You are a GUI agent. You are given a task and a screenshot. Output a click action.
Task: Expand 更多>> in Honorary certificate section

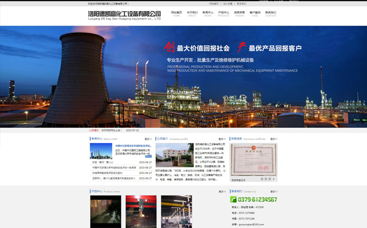pyautogui.click(x=273, y=139)
